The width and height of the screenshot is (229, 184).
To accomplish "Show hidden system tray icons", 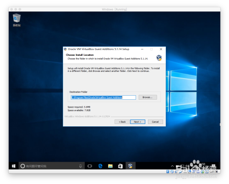I will 172,166.
